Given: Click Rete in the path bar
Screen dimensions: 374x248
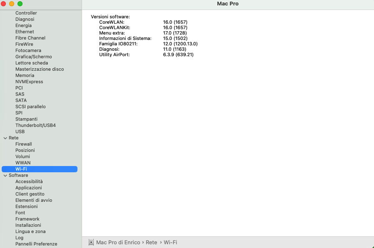Looking at the screenshot, I should 152,242.
